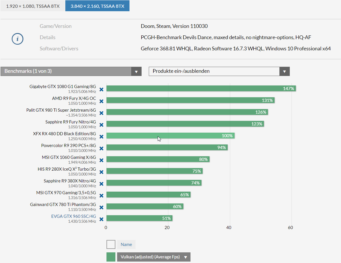
Task: Remove Sapphire R9 380X Nitro/4G with X icon
Action: [101, 184]
